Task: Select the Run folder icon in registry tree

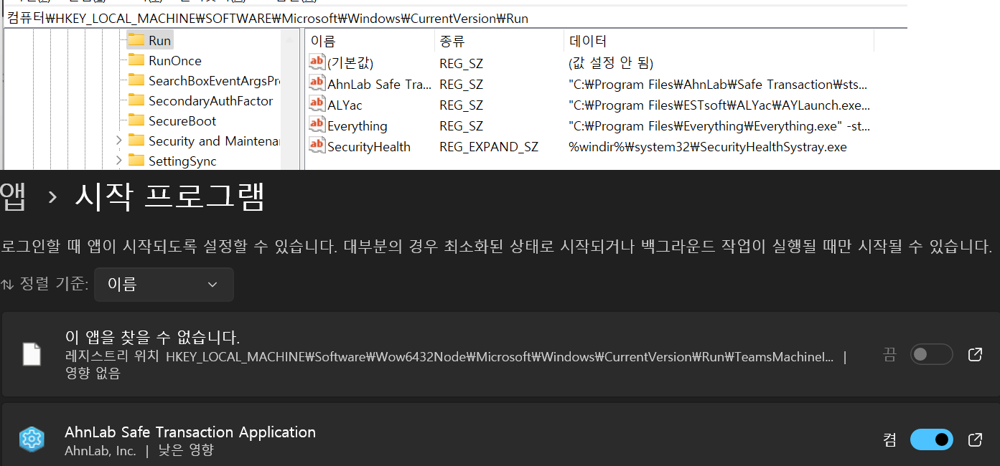Action: point(136,40)
